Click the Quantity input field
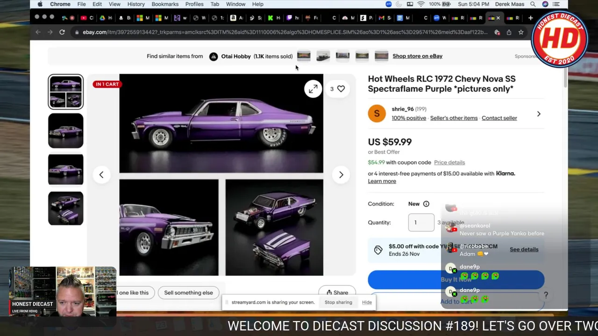The height and width of the screenshot is (336, 598). point(421,223)
